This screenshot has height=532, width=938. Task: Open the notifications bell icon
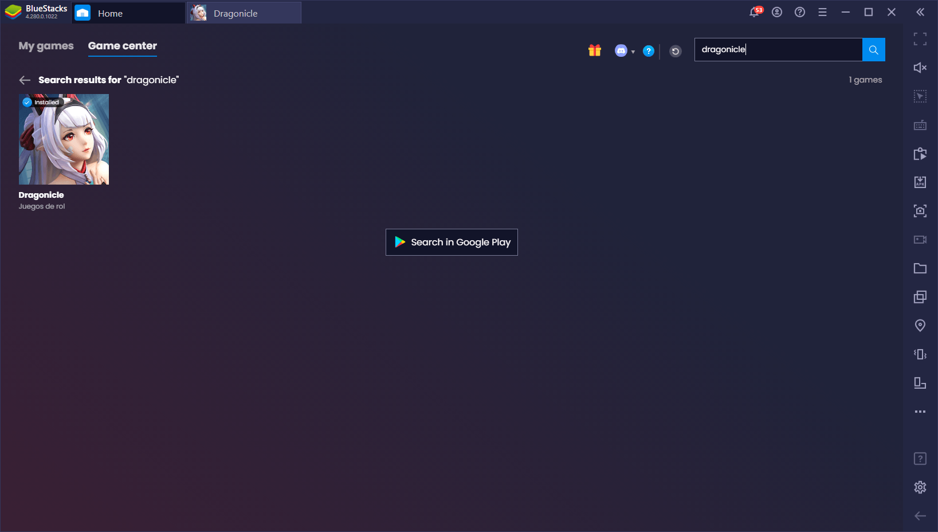(x=755, y=12)
